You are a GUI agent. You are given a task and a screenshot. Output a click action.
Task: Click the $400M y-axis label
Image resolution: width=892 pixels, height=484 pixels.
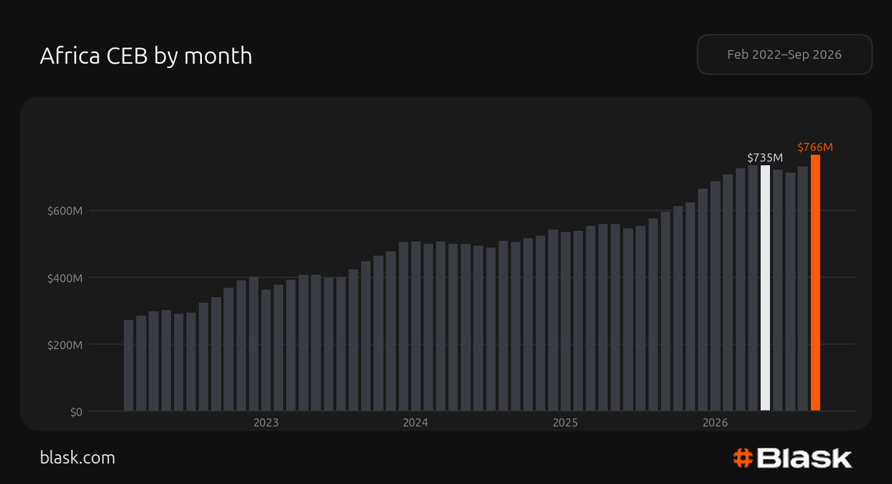(x=65, y=278)
